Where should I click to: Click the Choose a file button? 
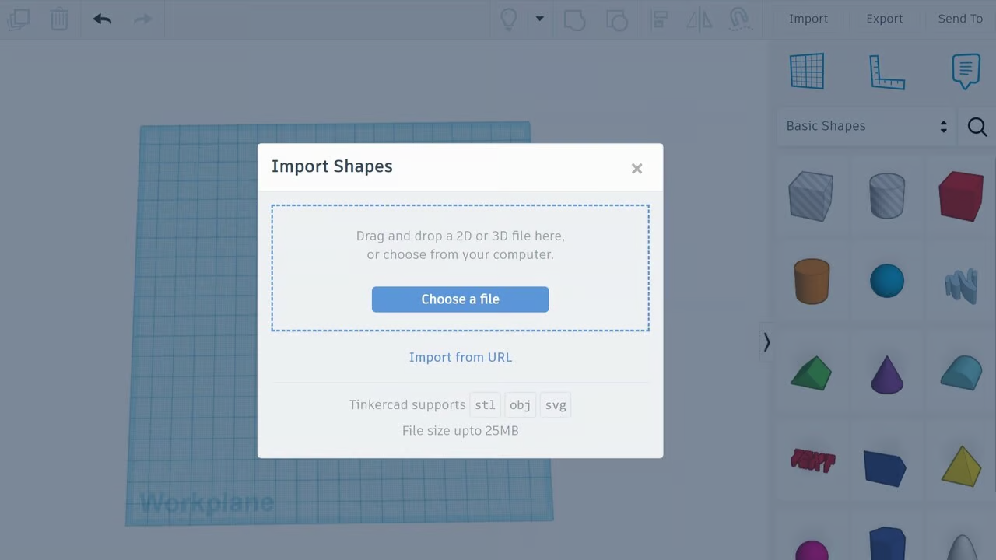tap(460, 299)
